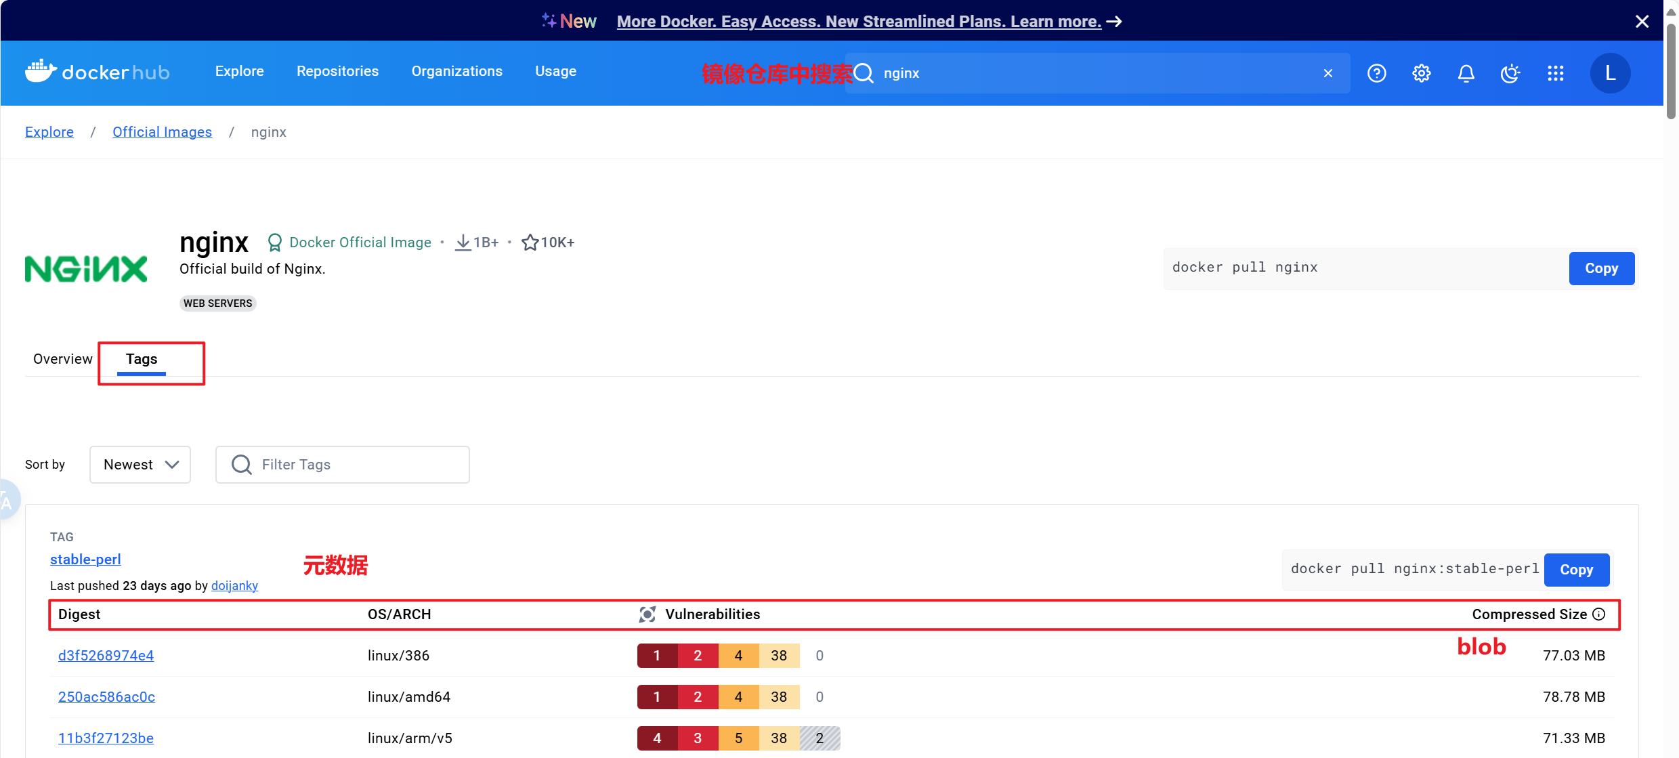The image size is (1679, 758).
Task: Open the help center icon
Action: click(x=1376, y=73)
